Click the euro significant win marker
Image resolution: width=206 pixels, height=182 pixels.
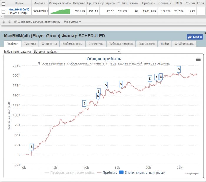[149, 78]
